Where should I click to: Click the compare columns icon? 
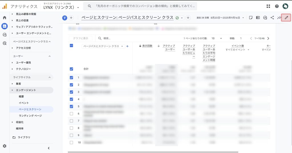258,18
